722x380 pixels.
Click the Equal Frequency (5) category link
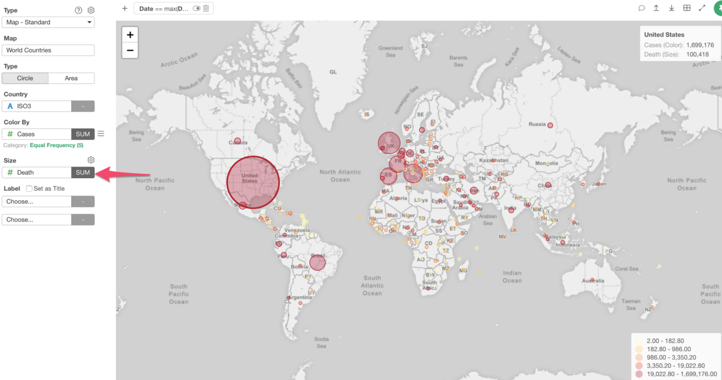(56, 145)
